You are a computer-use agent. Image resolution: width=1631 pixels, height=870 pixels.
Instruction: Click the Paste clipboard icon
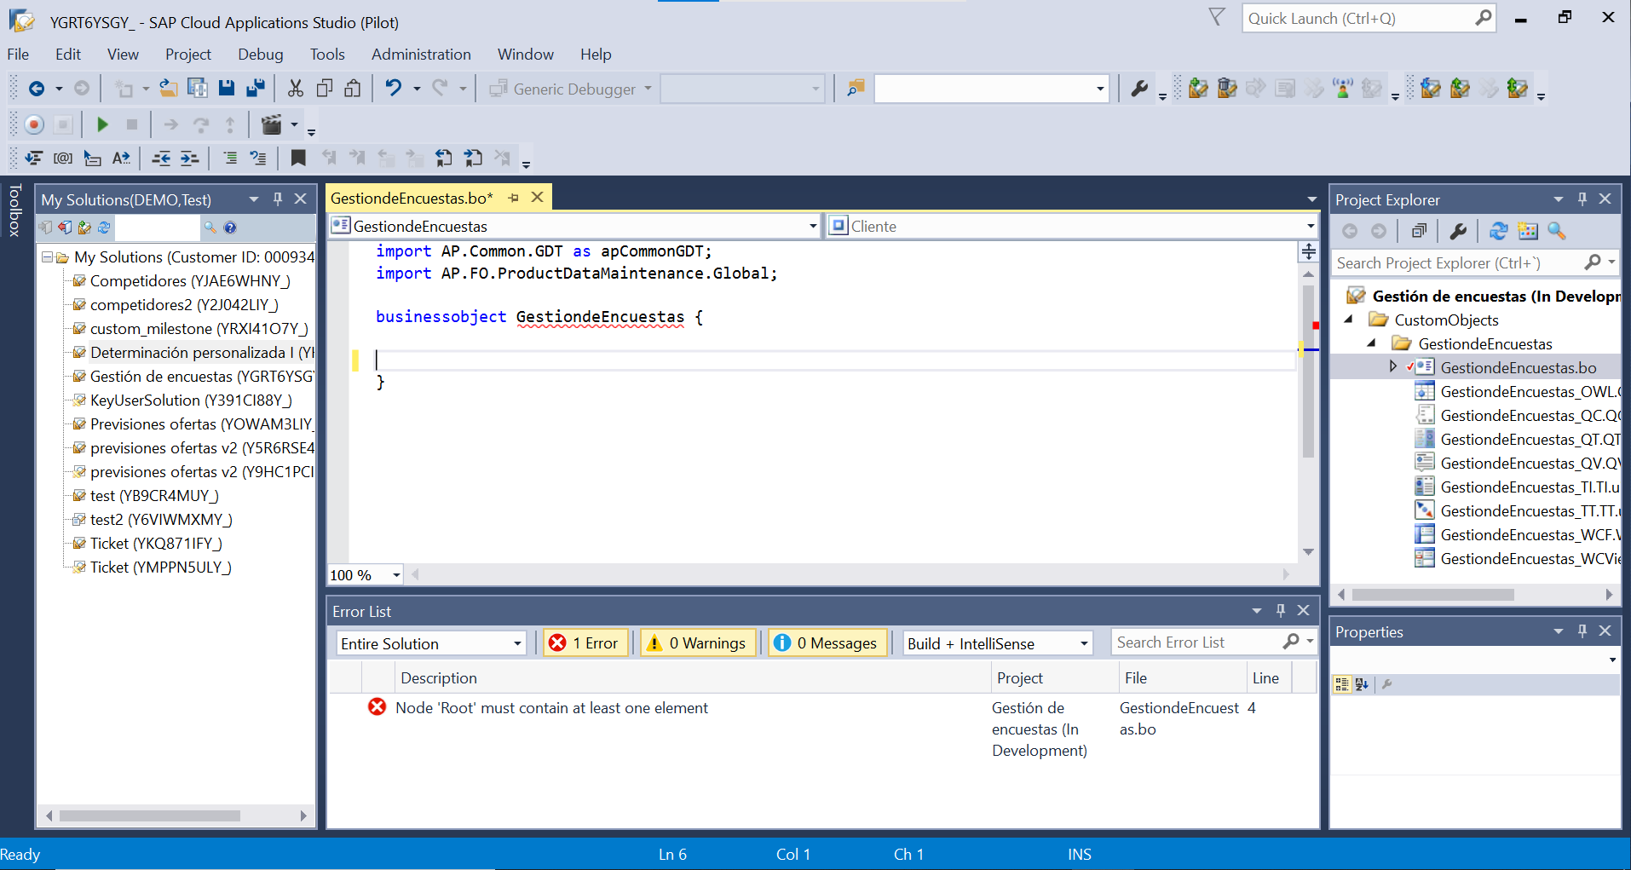[x=353, y=89]
